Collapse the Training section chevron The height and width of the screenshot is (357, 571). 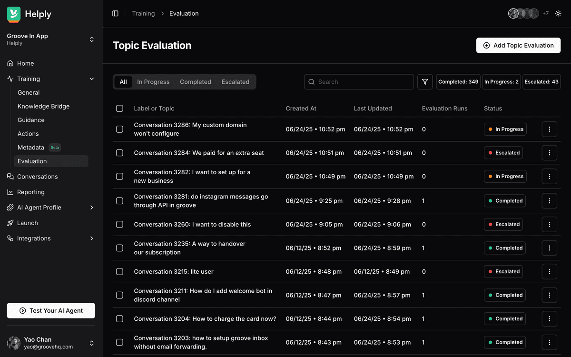[92, 79]
